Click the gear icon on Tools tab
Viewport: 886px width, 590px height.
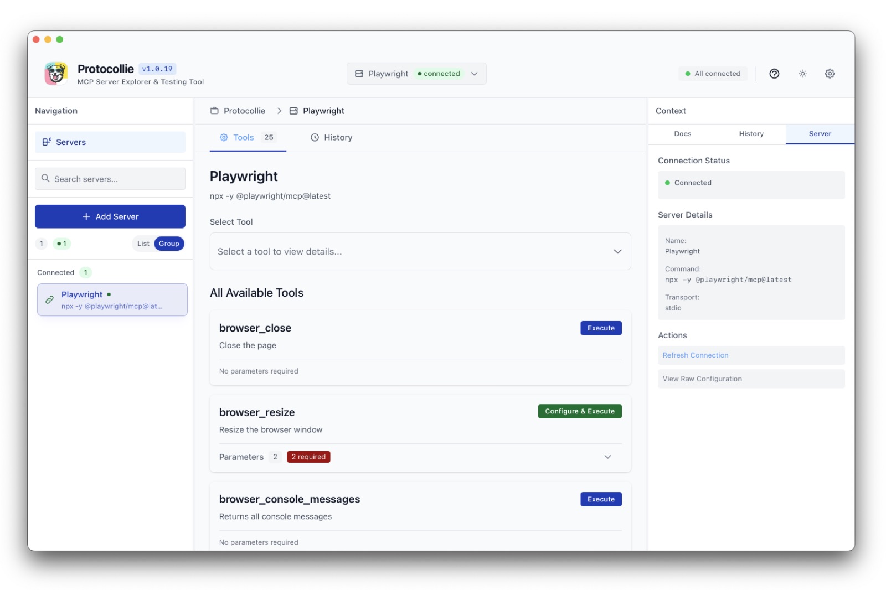(224, 137)
